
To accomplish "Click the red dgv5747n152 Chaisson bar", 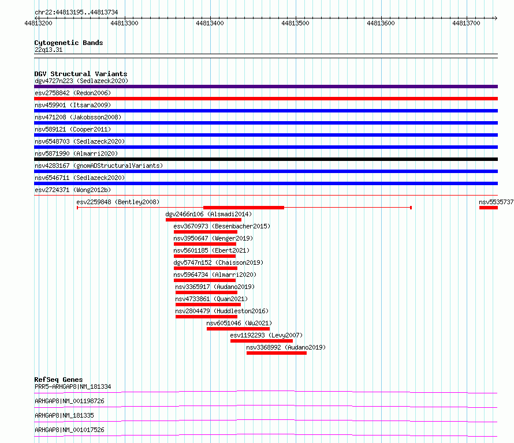I will point(206,268).
